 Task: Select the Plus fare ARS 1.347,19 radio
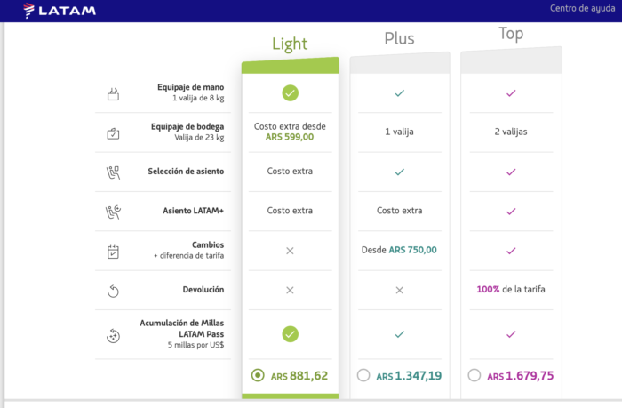click(363, 375)
